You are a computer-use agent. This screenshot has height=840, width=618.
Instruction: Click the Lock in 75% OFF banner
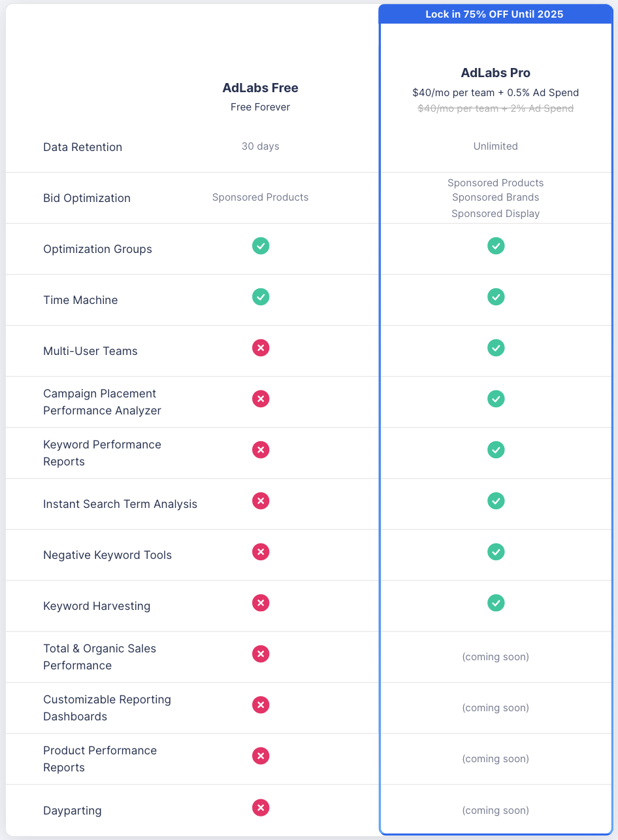coord(495,14)
